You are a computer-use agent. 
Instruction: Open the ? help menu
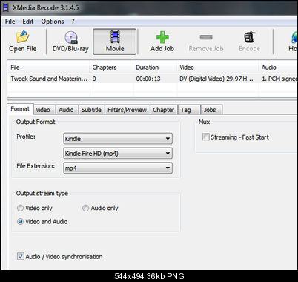(x=73, y=22)
